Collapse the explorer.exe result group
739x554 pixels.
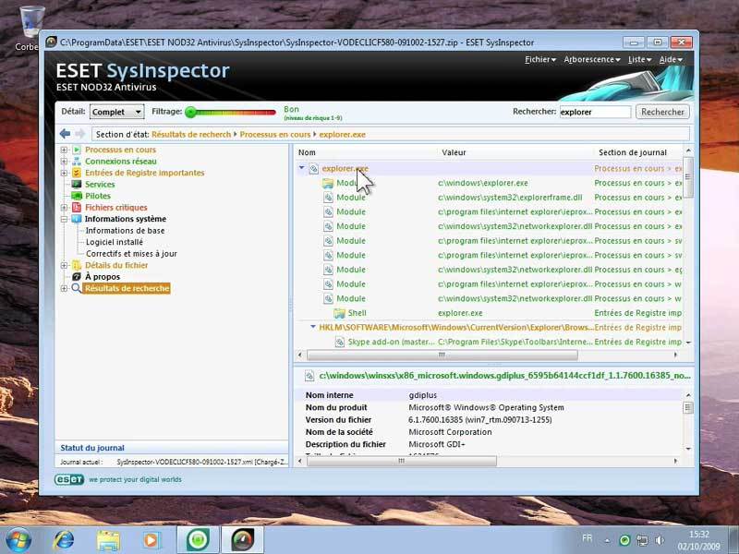coord(302,168)
